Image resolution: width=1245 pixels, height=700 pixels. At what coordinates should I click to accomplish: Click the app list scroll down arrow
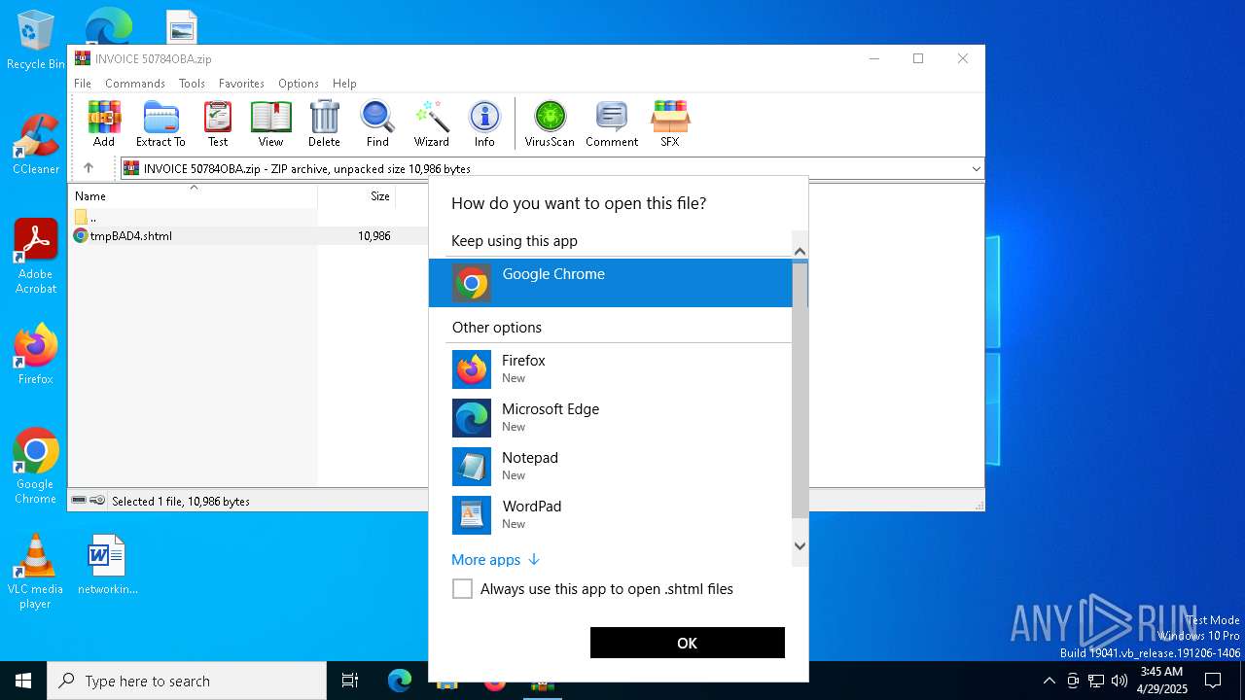tap(800, 545)
